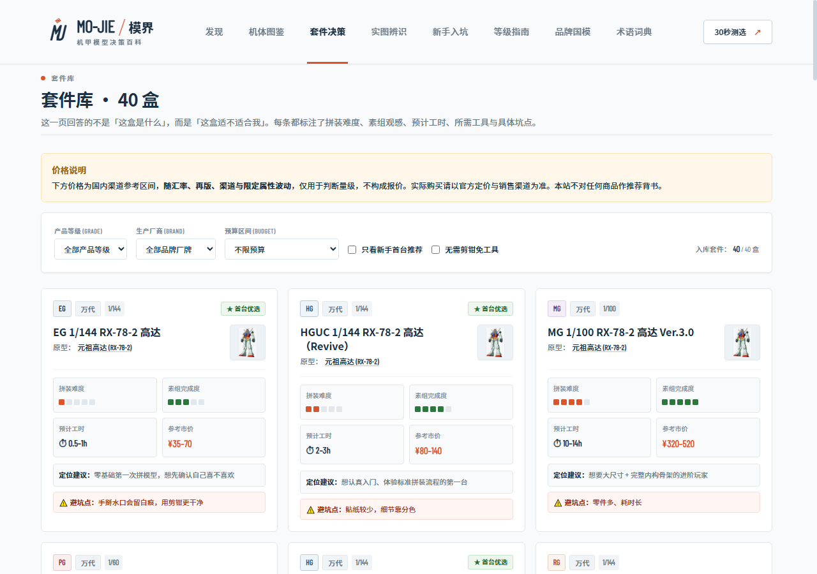Open 等级指南 in the top nav
The height and width of the screenshot is (574, 817).
(x=511, y=32)
